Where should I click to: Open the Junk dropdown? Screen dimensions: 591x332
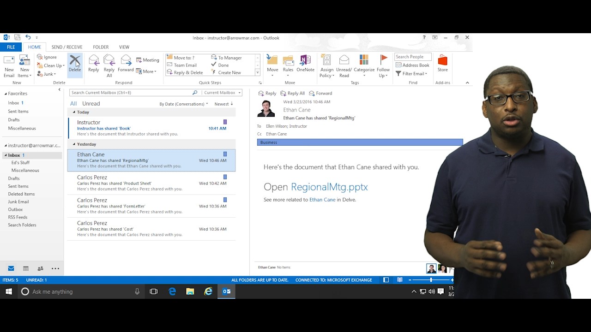tap(46, 74)
